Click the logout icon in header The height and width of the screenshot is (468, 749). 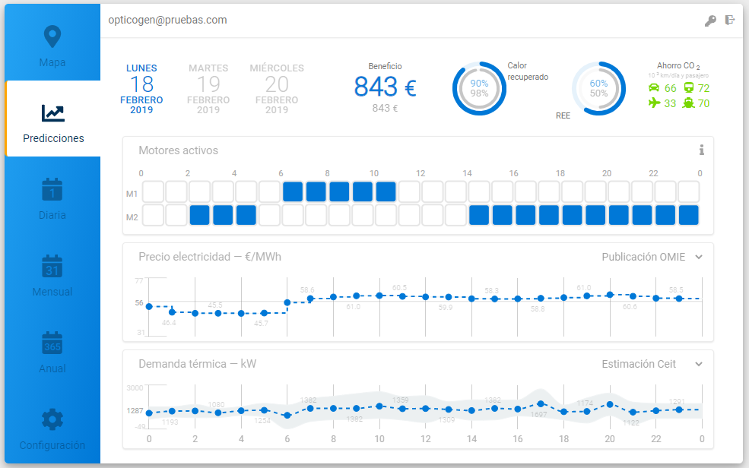(730, 21)
